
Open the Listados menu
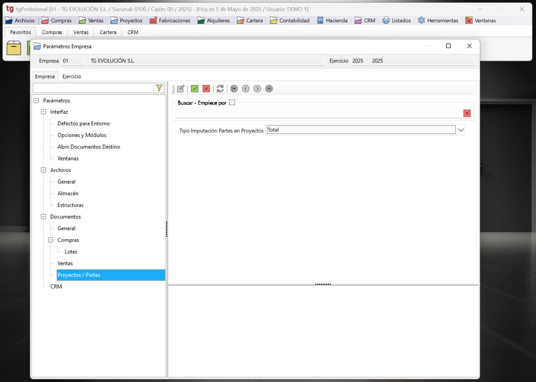397,21
